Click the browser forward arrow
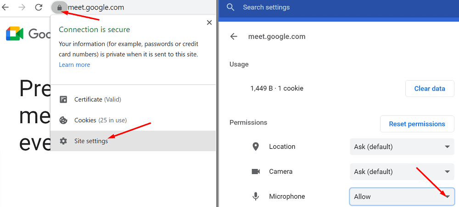Image resolution: width=459 pixels, height=207 pixels. (x=22, y=8)
